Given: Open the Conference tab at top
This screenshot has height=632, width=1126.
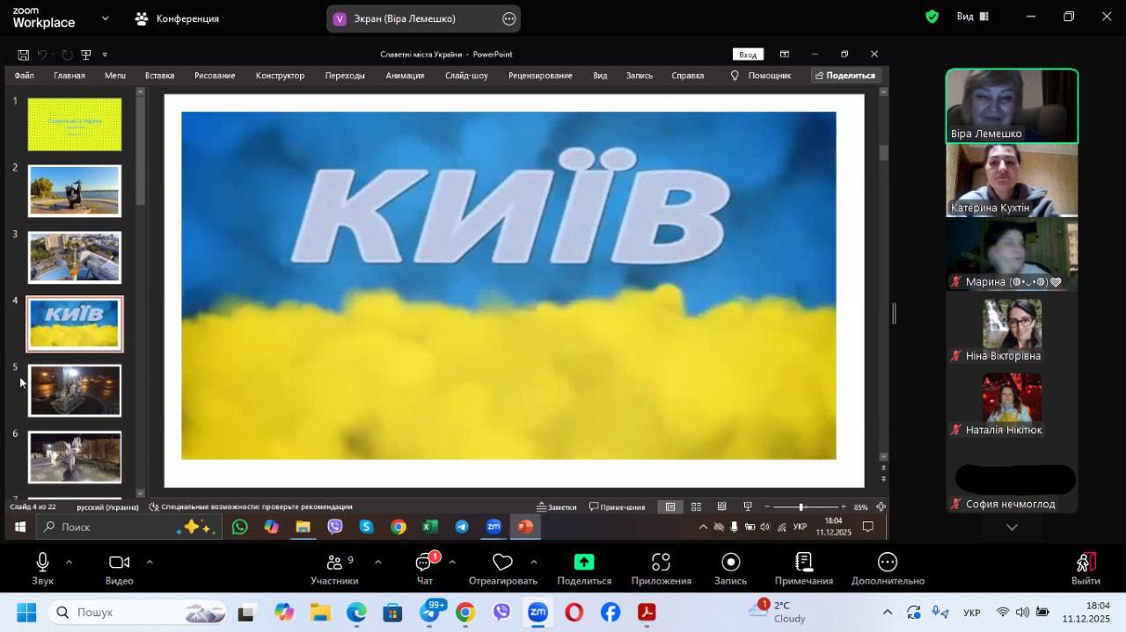Looking at the screenshot, I should 177,18.
